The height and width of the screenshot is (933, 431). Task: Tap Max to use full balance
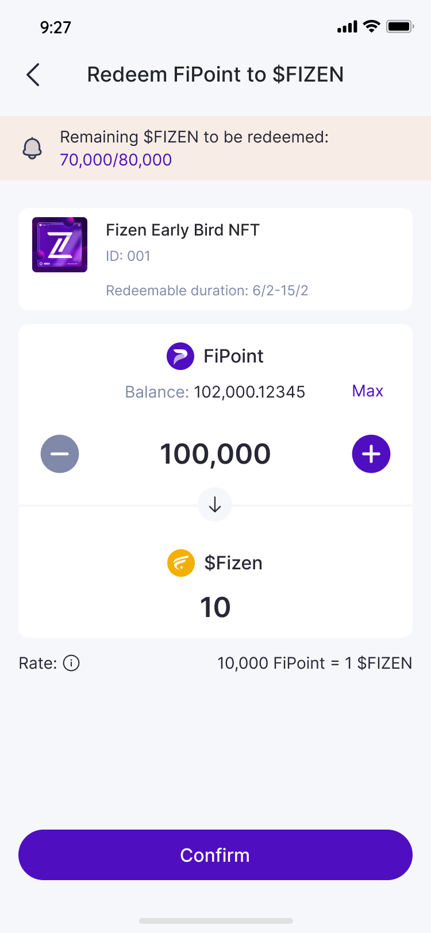367,391
